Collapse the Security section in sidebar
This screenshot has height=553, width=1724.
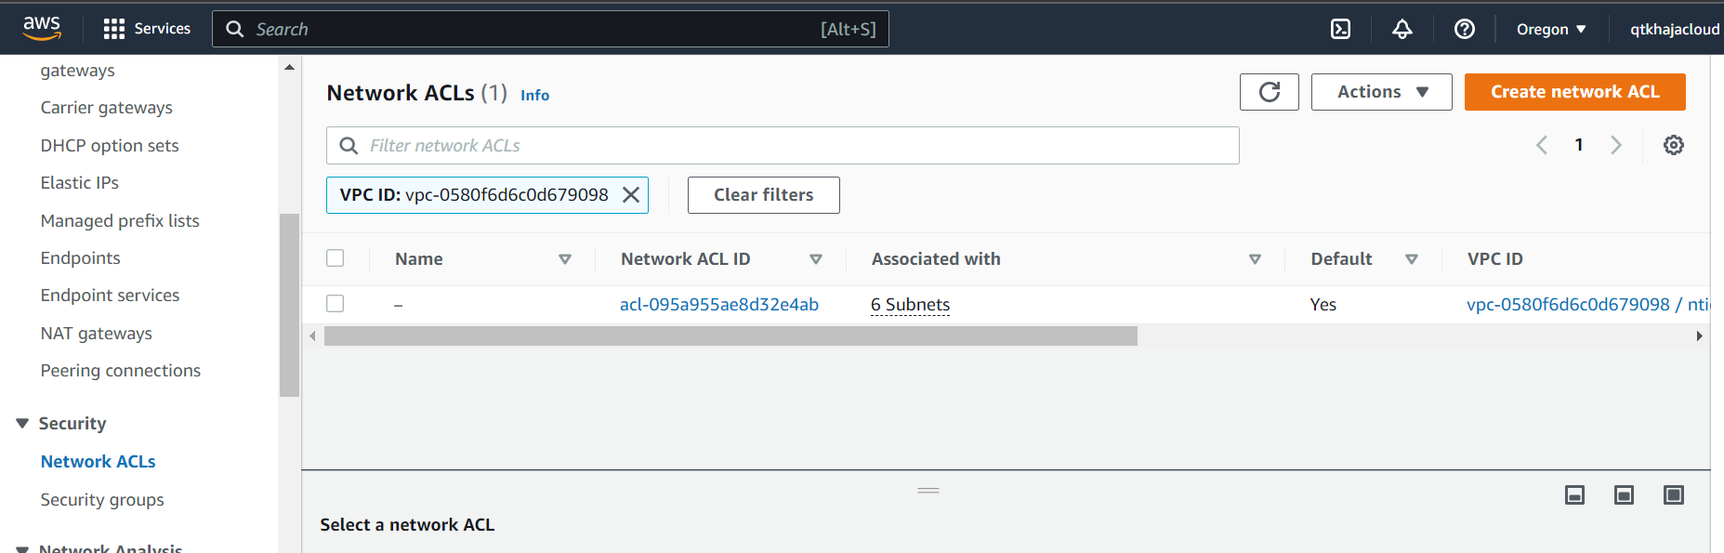tap(22, 424)
